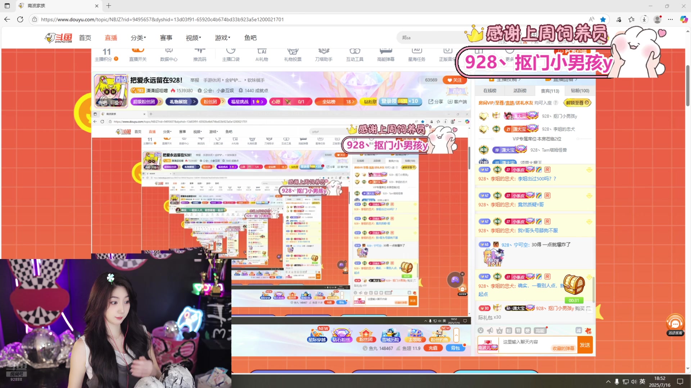The width and height of the screenshot is (691, 388).
Task: Open the 钻石粉丝 gift icon
Action: [x=341, y=334]
